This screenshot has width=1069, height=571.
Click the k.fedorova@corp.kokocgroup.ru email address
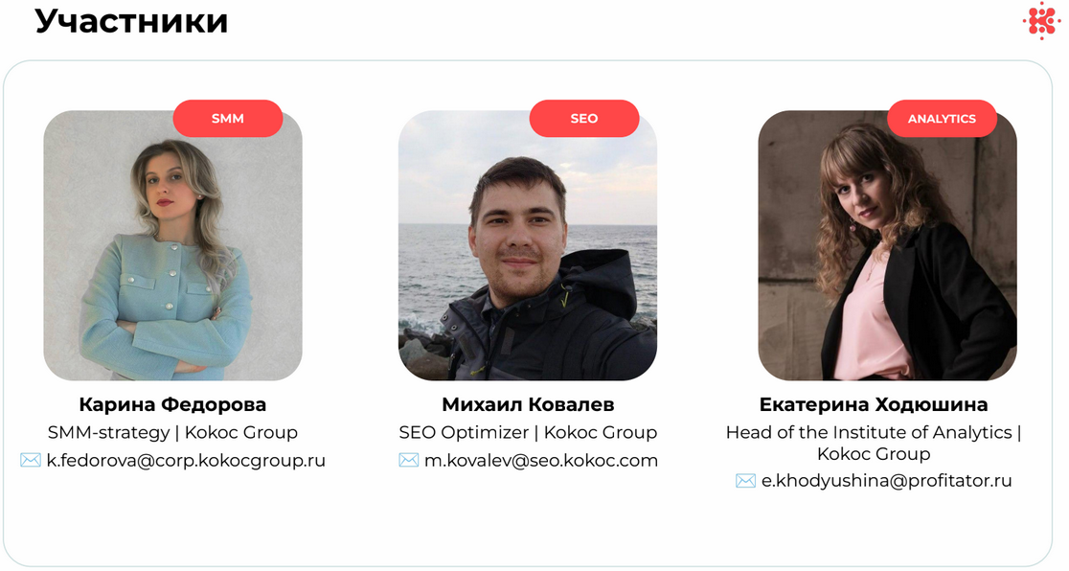click(187, 461)
